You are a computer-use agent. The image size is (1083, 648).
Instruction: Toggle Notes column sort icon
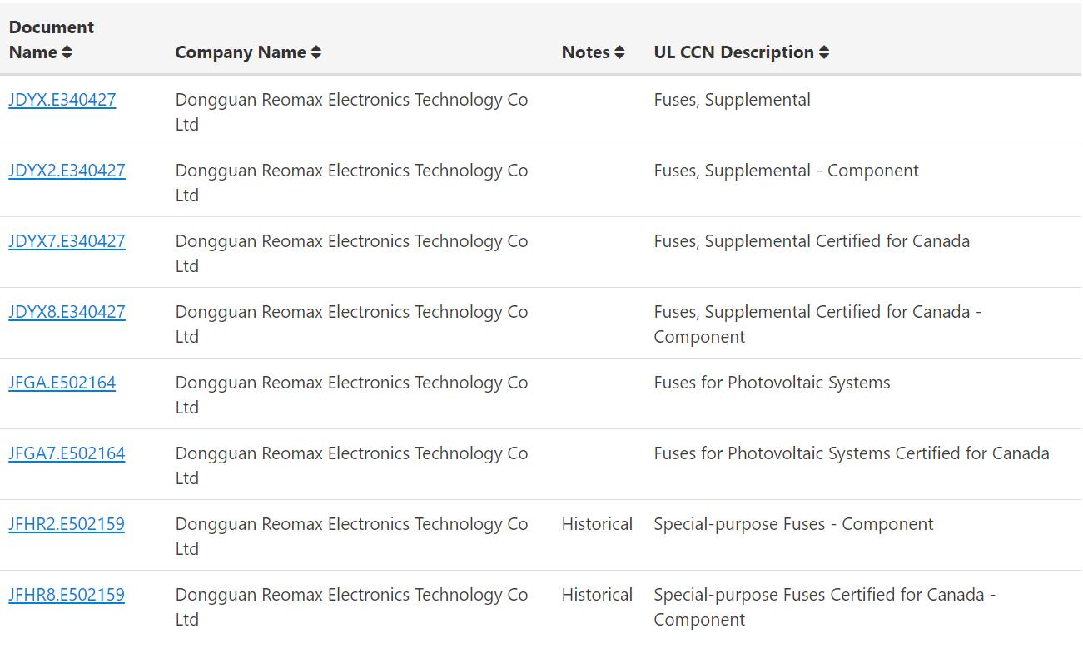coord(619,52)
